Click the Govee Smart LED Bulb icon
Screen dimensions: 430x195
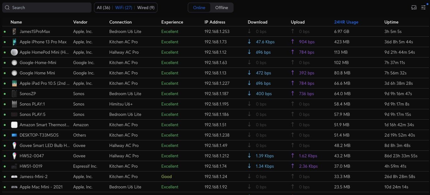(x=14, y=145)
